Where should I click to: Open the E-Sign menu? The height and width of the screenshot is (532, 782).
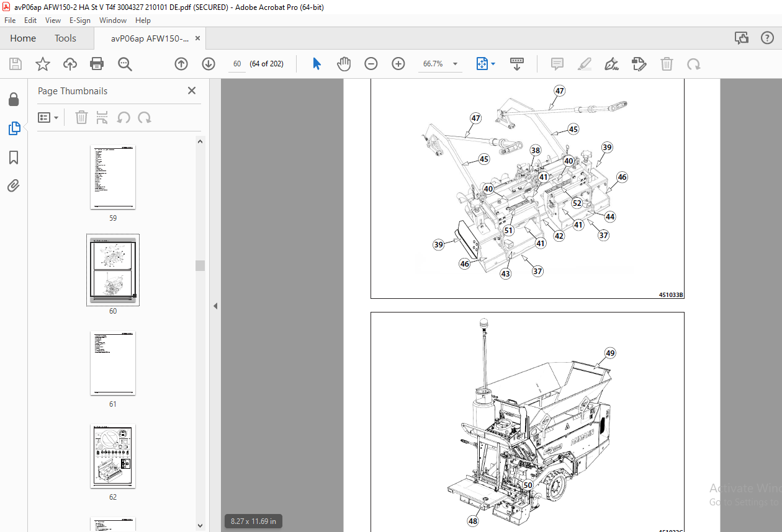(80, 20)
